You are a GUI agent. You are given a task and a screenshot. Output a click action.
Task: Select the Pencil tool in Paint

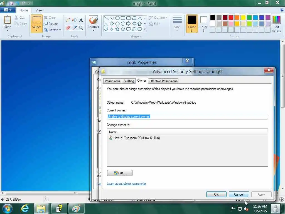click(68, 20)
